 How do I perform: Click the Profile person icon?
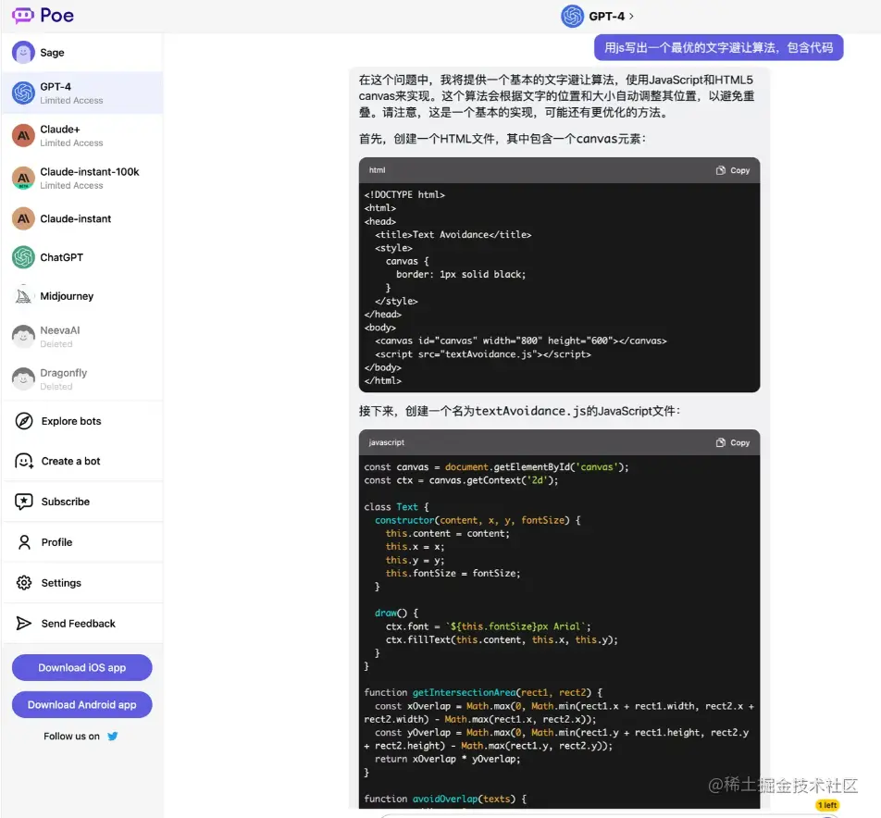point(24,542)
